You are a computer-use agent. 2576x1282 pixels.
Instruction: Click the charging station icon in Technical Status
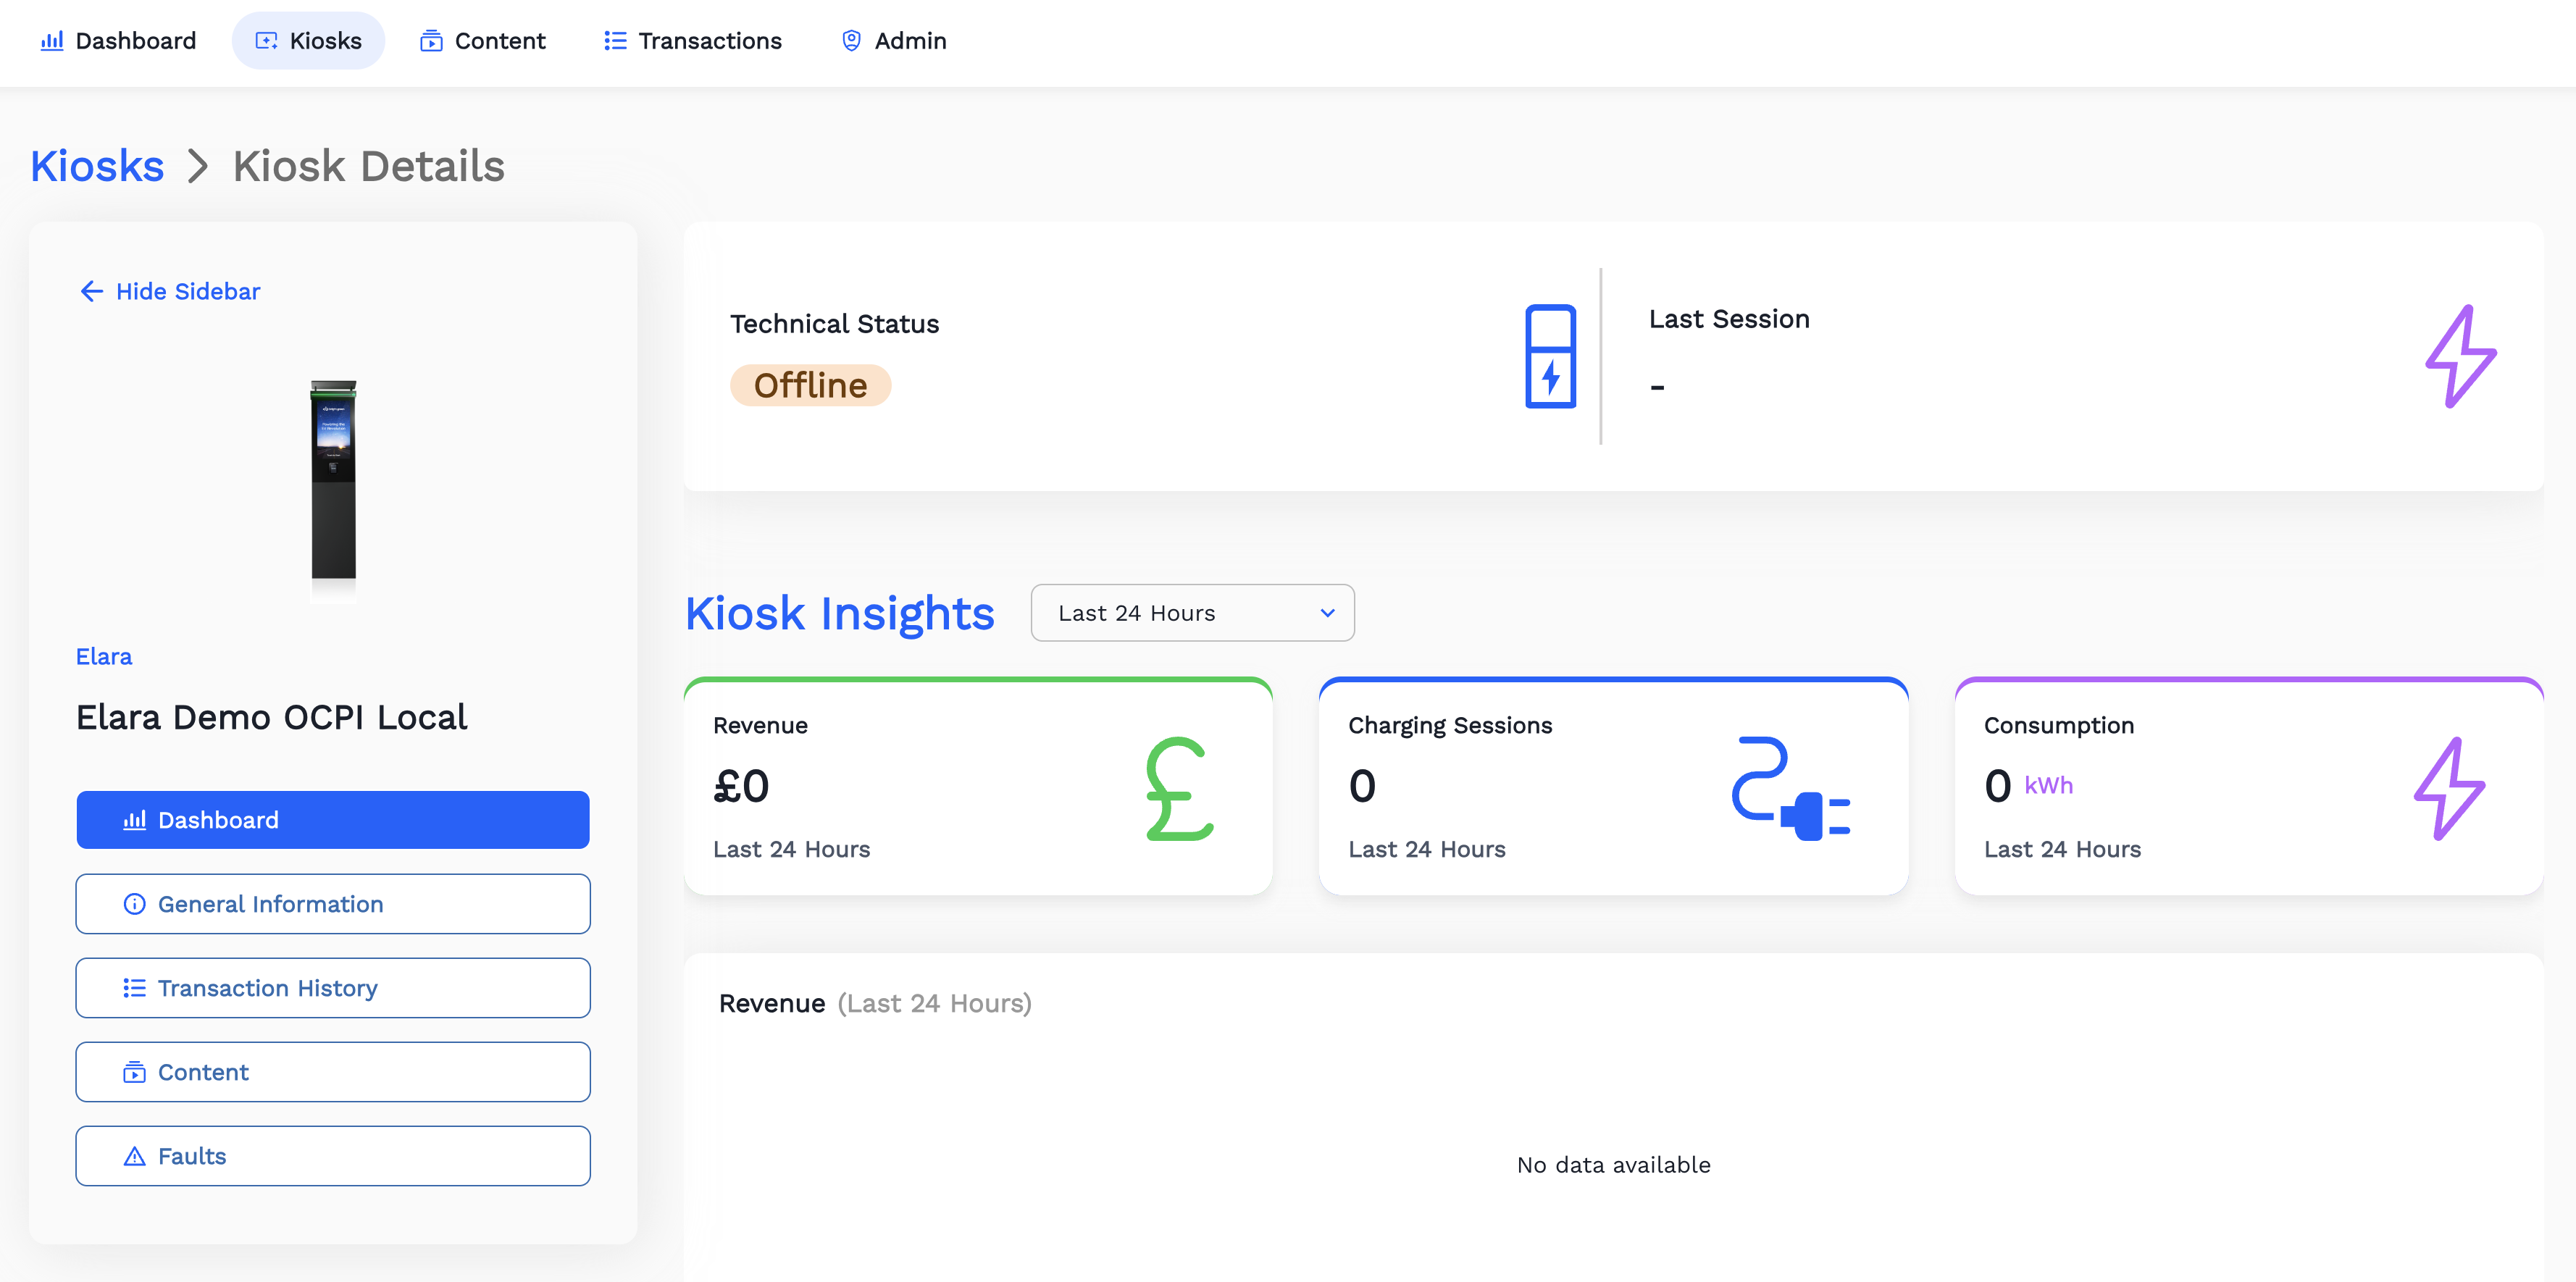click(1550, 356)
